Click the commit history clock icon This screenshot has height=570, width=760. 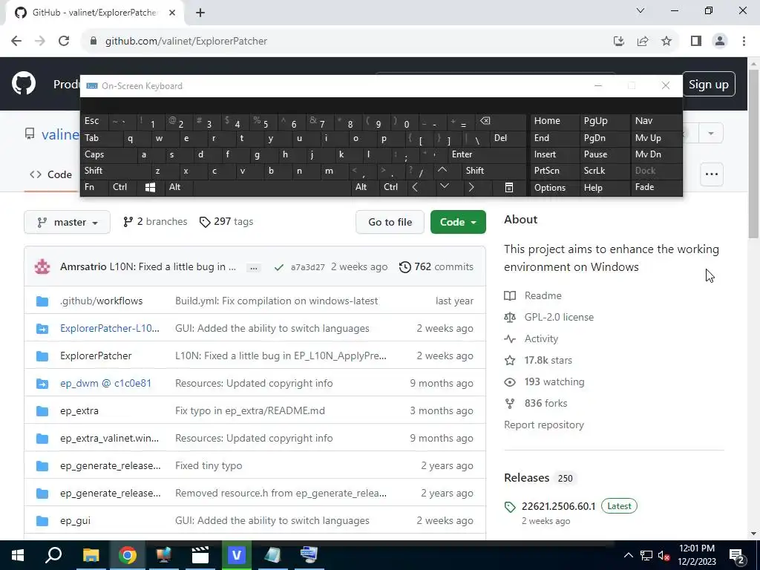[x=405, y=267]
